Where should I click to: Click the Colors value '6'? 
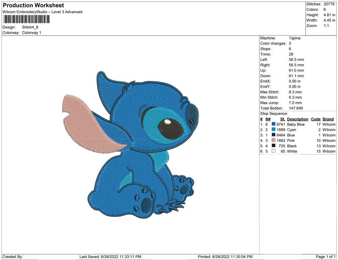(x=325, y=10)
